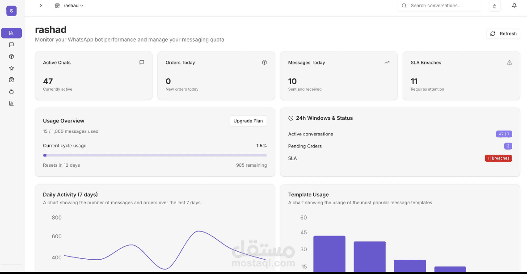This screenshot has height=274, width=527.
Task: Open the conversations chat bubble in sidebar
Action: (x=12, y=45)
